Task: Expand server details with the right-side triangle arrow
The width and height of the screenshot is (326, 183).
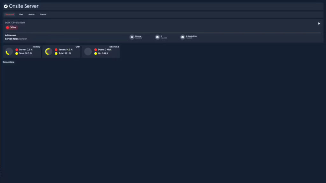Action: coord(319,24)
